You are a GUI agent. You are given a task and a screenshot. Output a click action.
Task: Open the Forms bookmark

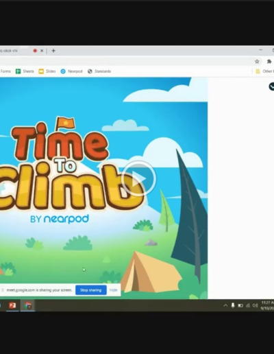click(5, 71)
